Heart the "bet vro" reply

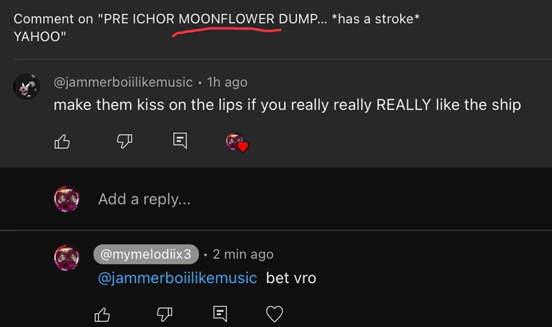pyautogui.click(x=274, y=314)
